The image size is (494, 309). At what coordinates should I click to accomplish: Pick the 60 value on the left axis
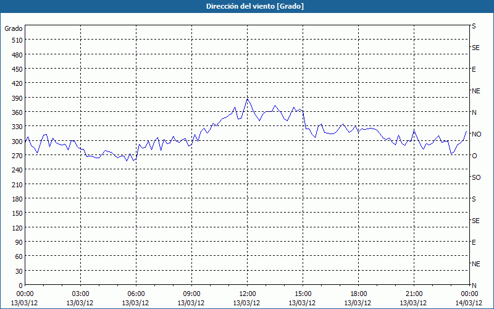19,256
